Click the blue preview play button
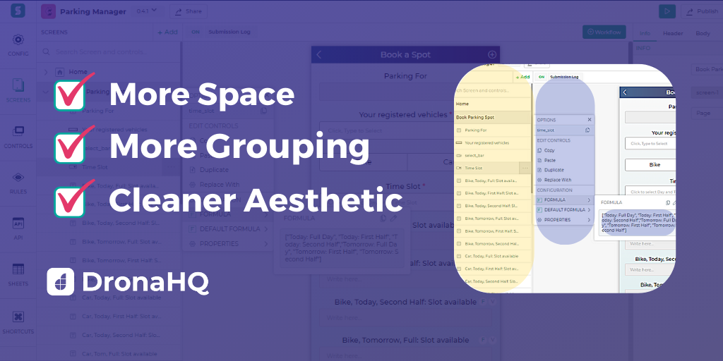723x361 pixels. click(x=667, y=11)
